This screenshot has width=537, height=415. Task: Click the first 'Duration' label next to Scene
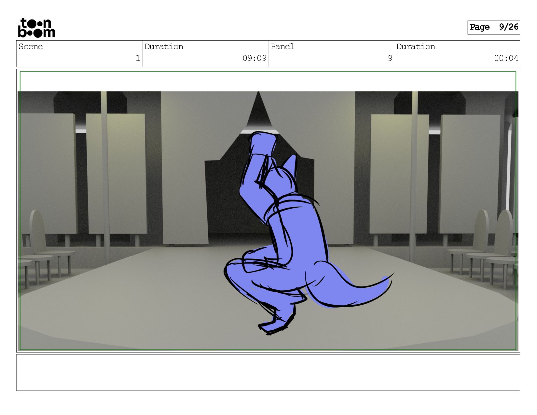[164, 47]
